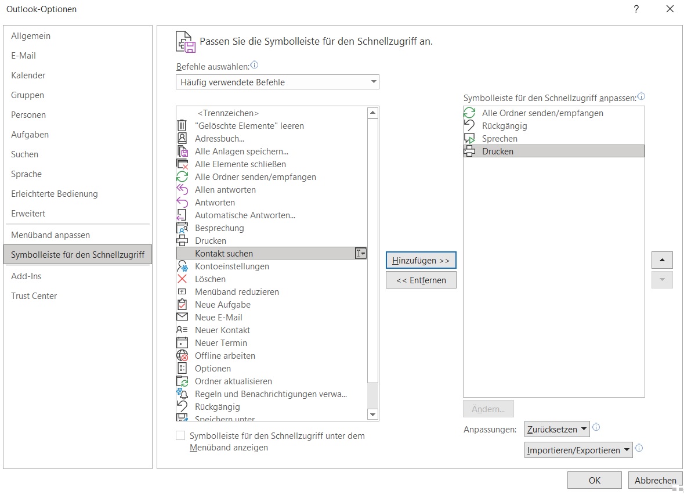The image size is (684, 494).
Task: Click the Abbrechen button
Action: click(655, 481)
